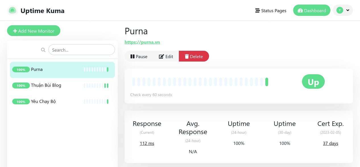
Task: Click the 112 ms response value
Action: tap(147, 143)
